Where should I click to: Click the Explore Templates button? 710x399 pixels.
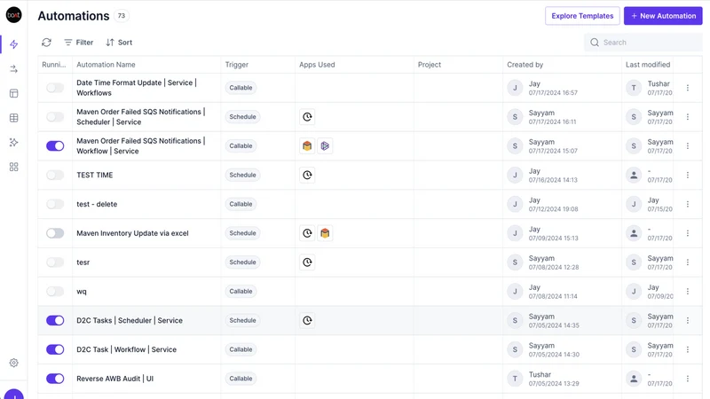[x=582, y=16]
